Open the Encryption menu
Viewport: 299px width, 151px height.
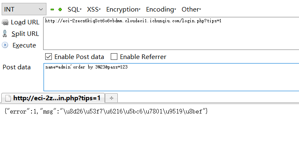123,9
